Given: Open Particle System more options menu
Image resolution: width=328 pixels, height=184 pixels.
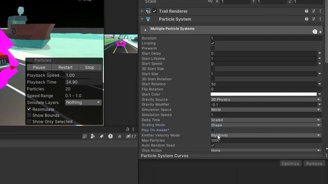Looking at the screenshot, I should [x=320, y=19].
